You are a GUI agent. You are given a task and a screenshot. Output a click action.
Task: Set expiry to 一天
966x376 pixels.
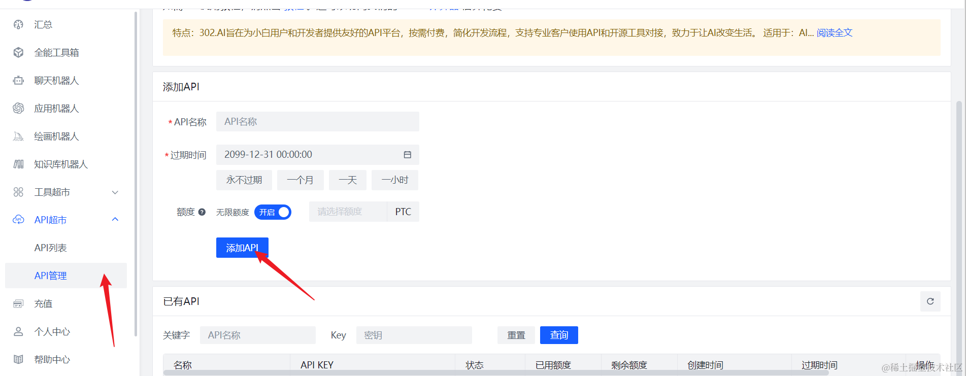pos(348,180)
